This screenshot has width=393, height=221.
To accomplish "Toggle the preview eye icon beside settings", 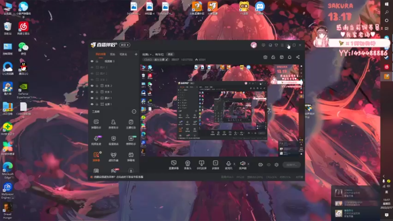I will click(x=269, y=165).
